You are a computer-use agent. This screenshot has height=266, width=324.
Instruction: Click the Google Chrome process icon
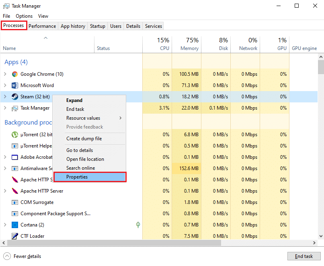(x=15, y=74)
